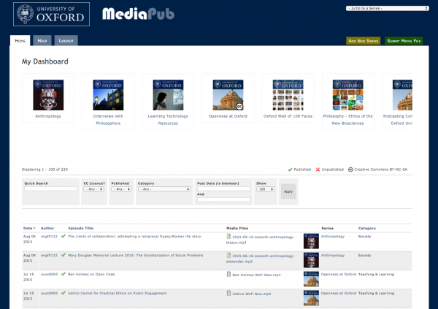The width and height of the screenshot is (438, 309).
Task: Click series thumbnail in Uehiro Centre row
Action: (311, 298)
